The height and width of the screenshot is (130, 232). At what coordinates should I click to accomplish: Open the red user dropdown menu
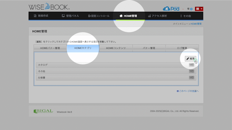199,9
